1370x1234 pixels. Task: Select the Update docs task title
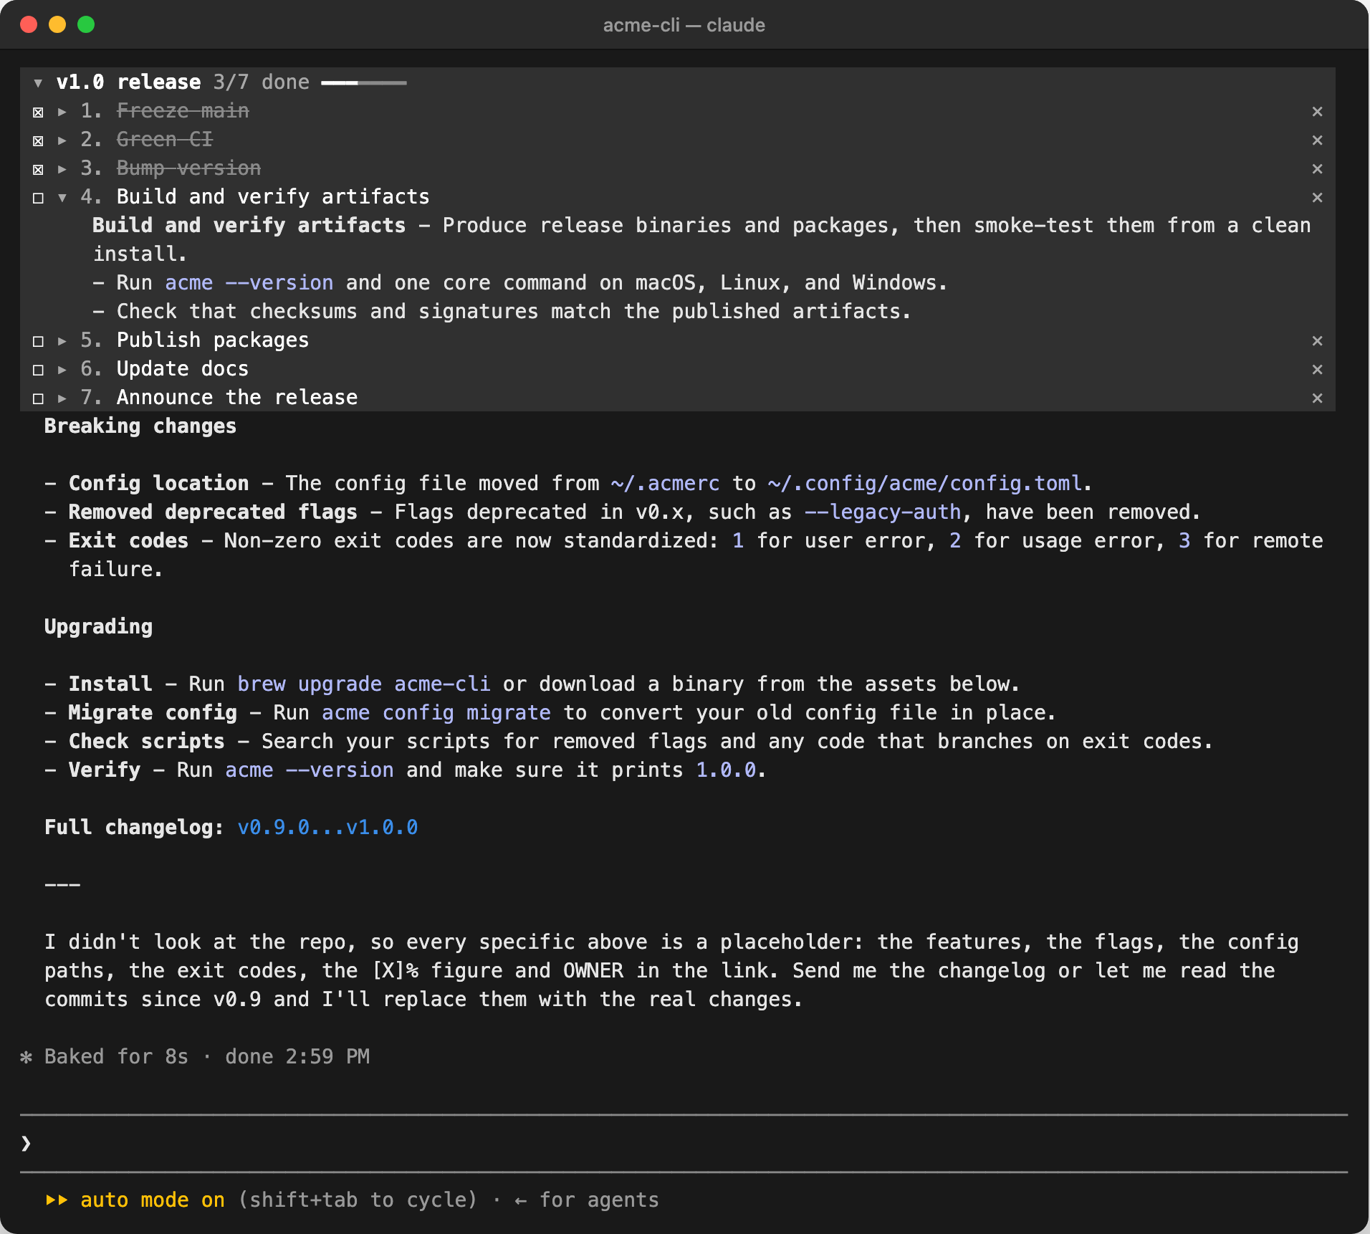pyautogui.click(x=183, y=369)
